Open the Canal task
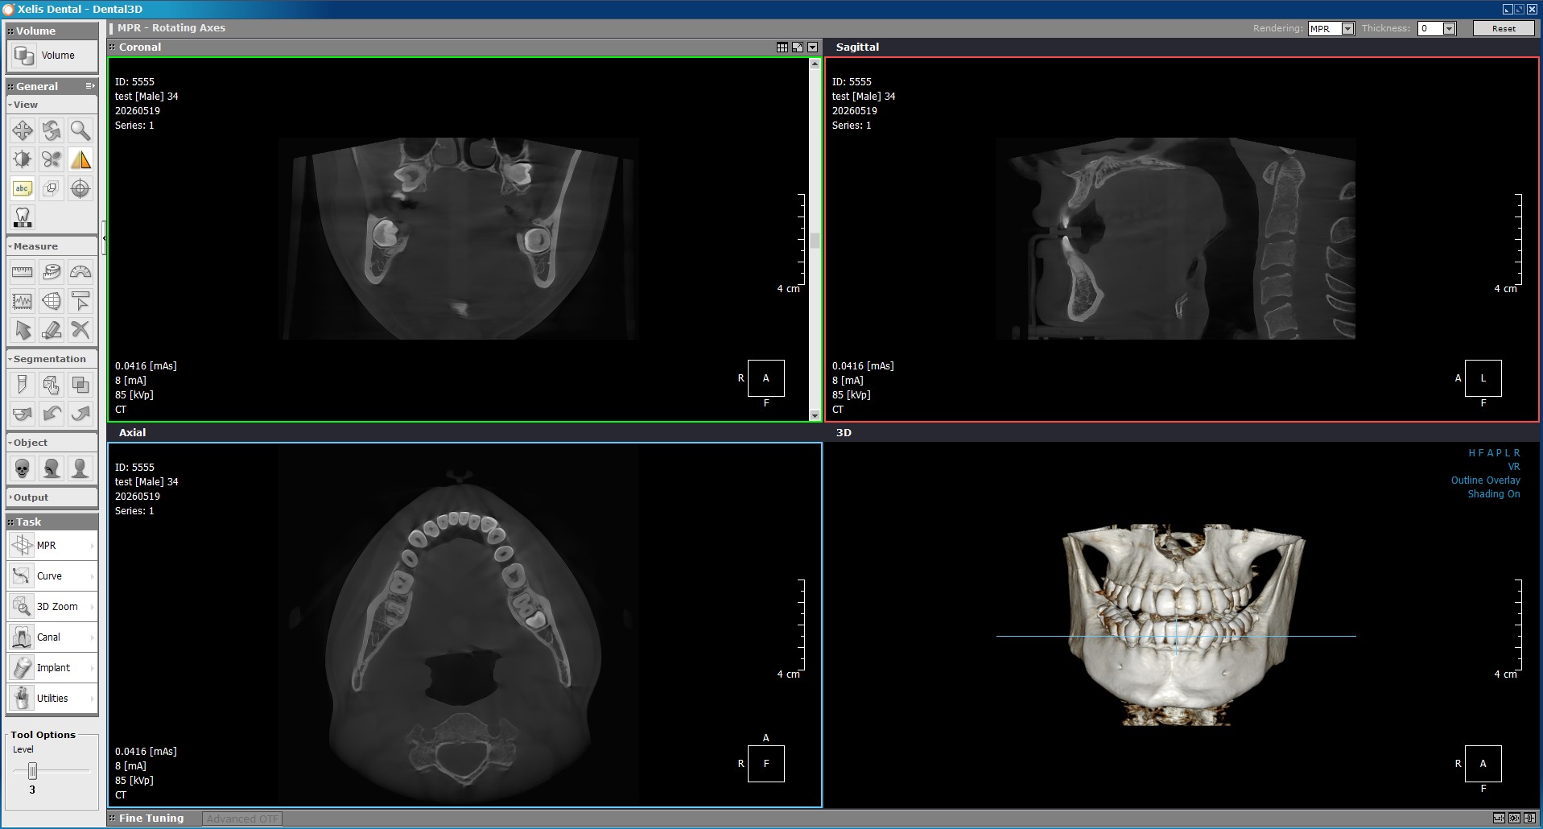The height and width of the screenshot is (829, 1543). click(x=52, y=637)
